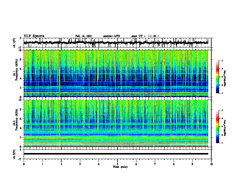238x184 pixels.
Task: Click the '7' tick on the time axis
Action: 155,164
